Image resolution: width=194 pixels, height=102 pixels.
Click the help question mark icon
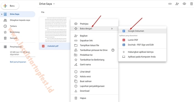pos(113,50)
